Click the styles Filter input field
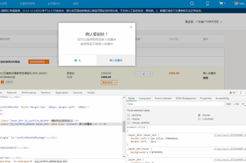The width and height of the screenshot is (246, 163). 175,104
